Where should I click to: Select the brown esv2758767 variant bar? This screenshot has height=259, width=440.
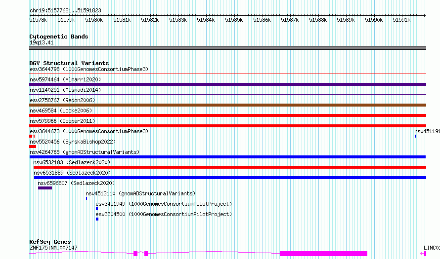coord(227,105)
